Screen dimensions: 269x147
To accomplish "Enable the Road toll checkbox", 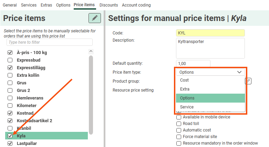I will (179, 124).
